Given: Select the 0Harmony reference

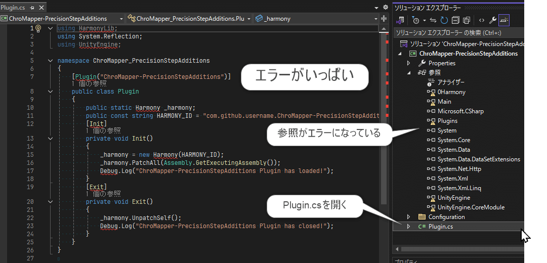Looking at the screenshot, I should click(x=451, y=92).
